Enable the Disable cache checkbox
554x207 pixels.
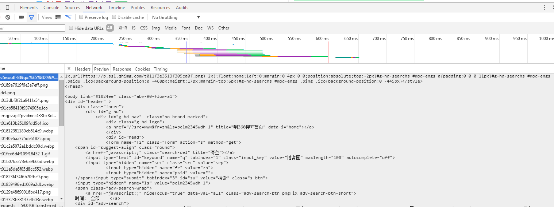tap(114, 17)
